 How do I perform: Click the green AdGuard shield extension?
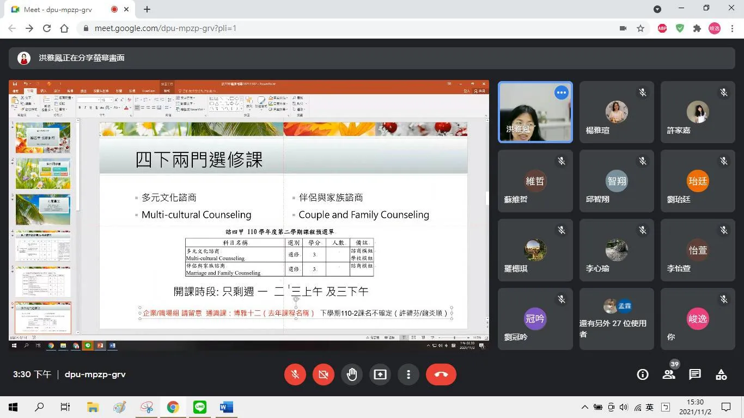pos(680,28)
